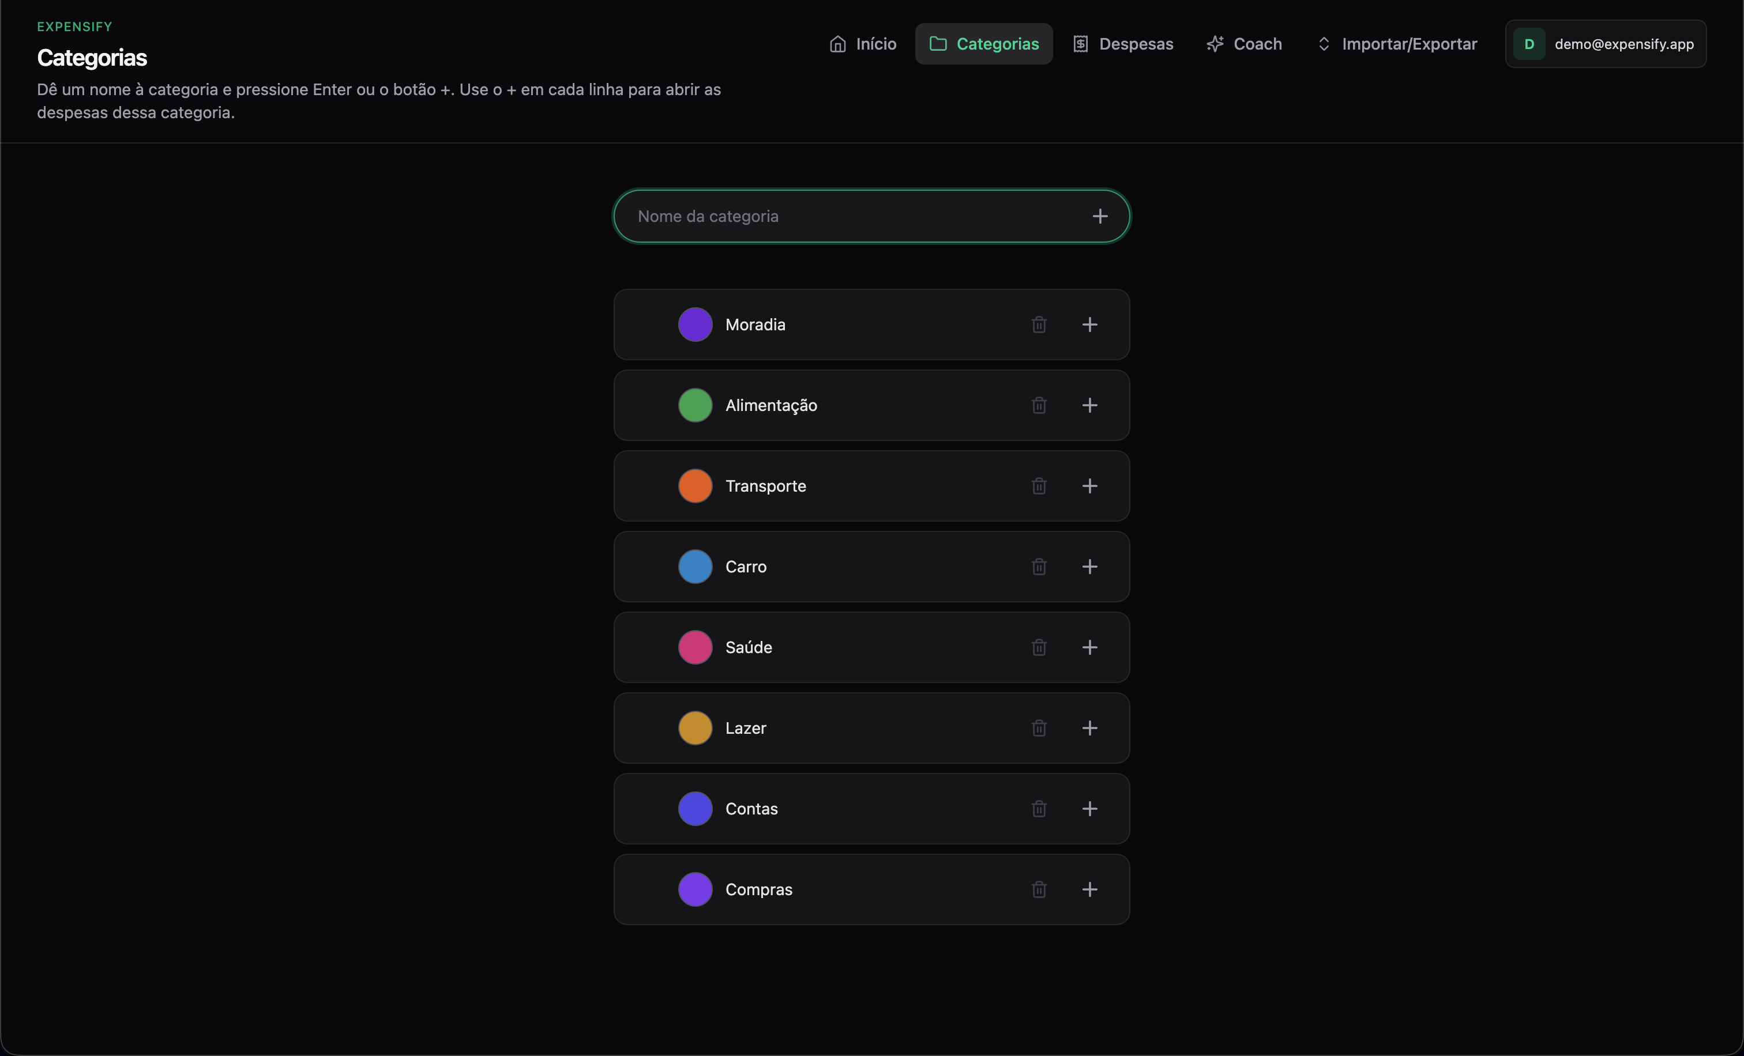1744x1056 pixels.
Task: Click the EXPENSIFY brand label
Action: pyautogui.click(x=74, y=27)
